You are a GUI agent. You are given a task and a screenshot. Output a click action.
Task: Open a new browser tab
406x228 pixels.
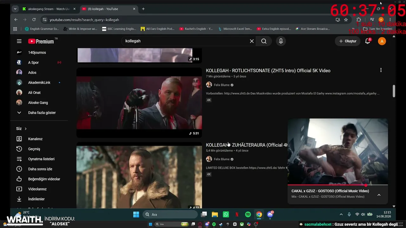(143, 9)
